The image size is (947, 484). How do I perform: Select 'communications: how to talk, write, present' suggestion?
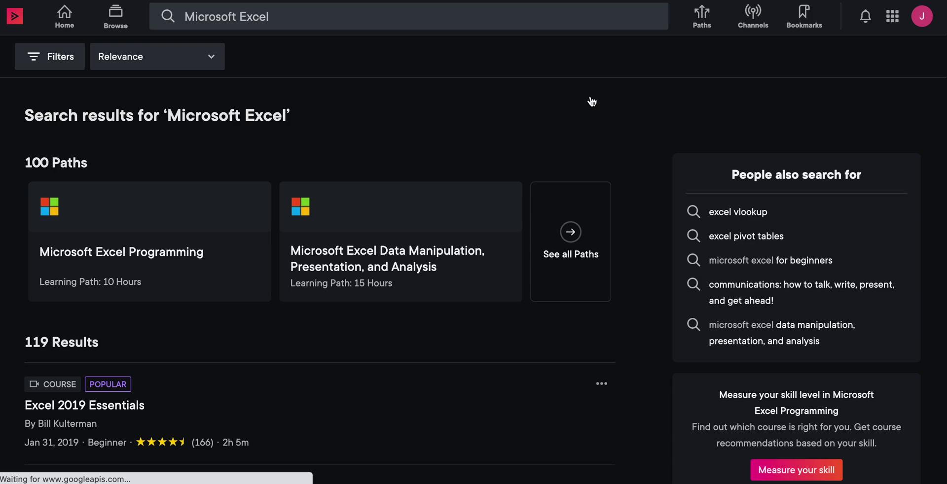click(801, 292)
